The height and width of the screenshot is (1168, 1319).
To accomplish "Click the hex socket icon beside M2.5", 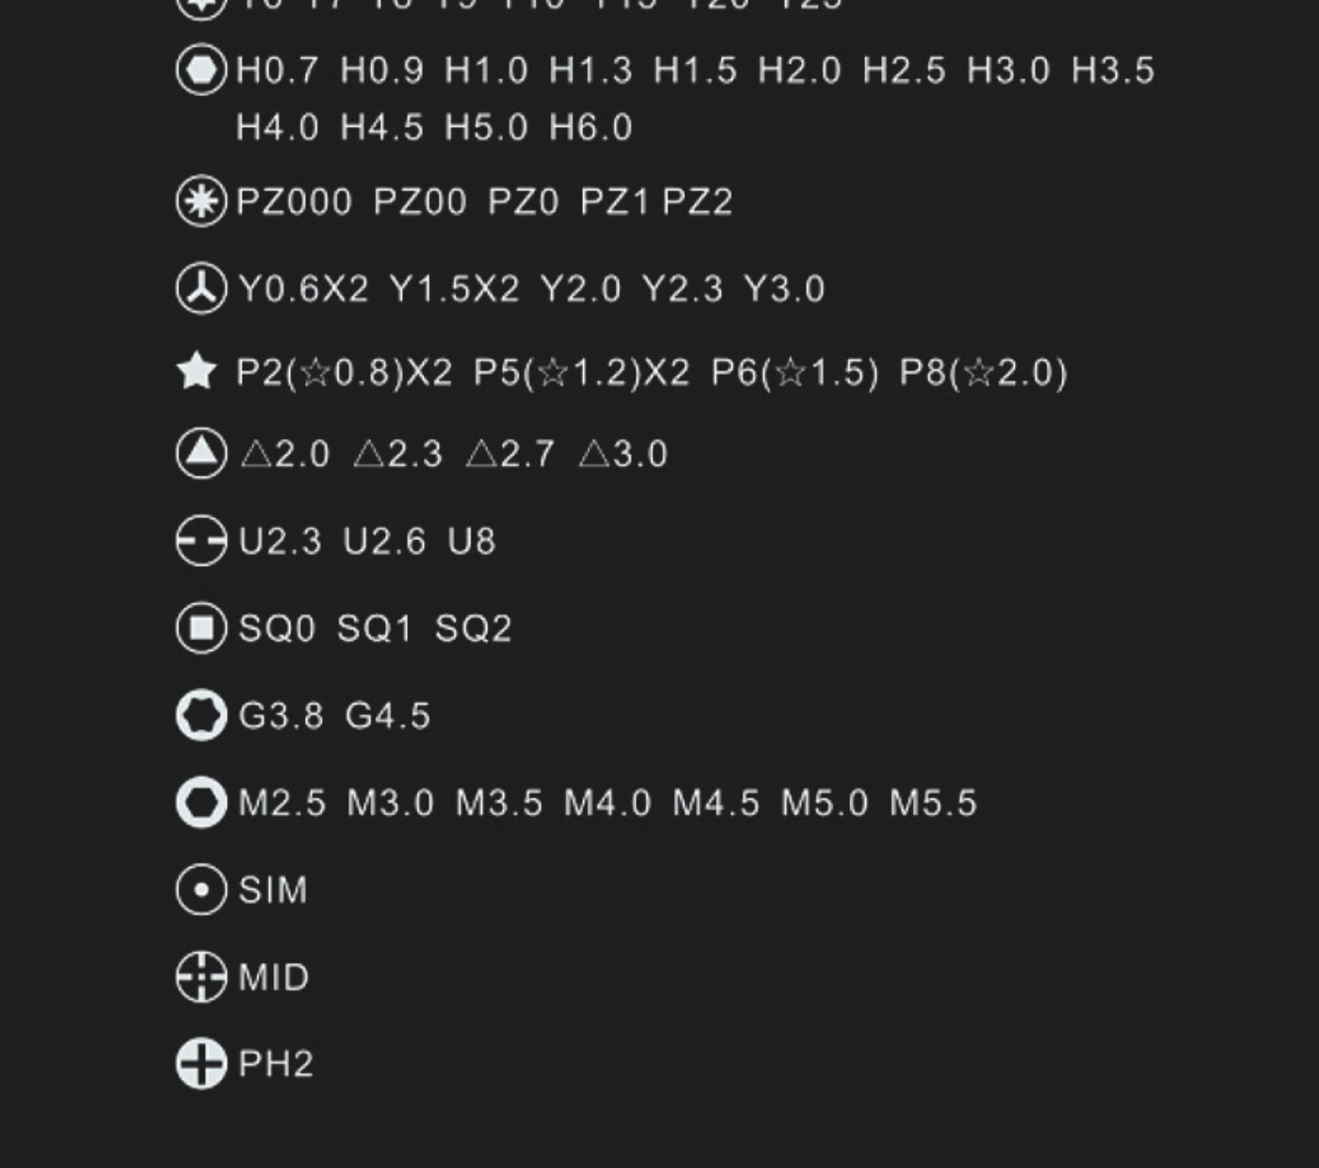I will click(201, 802).
